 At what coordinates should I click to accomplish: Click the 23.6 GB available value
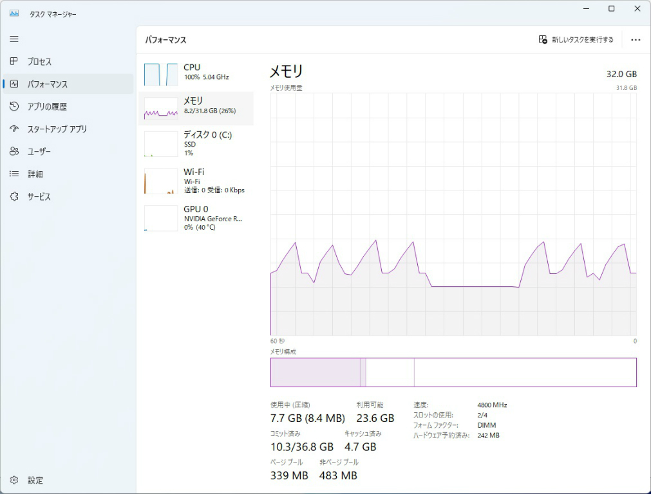(375, 418)
